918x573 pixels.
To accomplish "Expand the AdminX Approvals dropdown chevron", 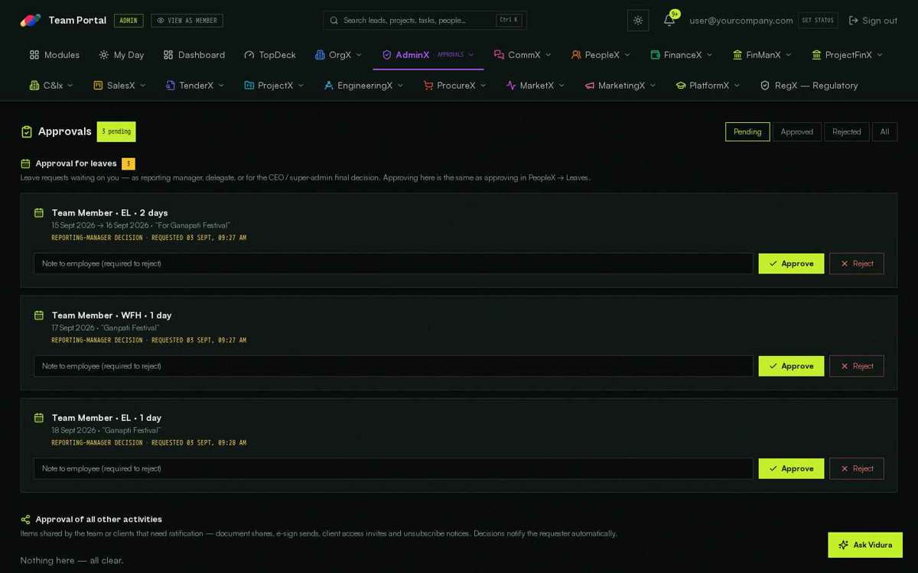I will tap(471, 55).
